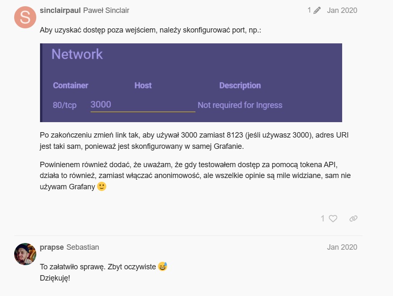Like Paweł Sinclair's post with the heart

click(333, 218)
